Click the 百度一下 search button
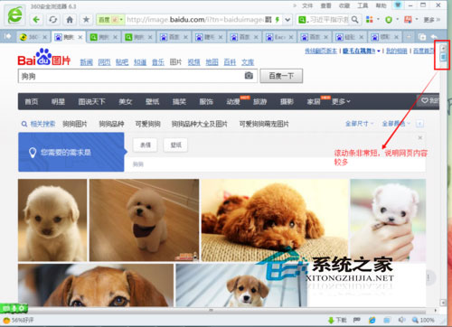 click(x=281, y=76)
